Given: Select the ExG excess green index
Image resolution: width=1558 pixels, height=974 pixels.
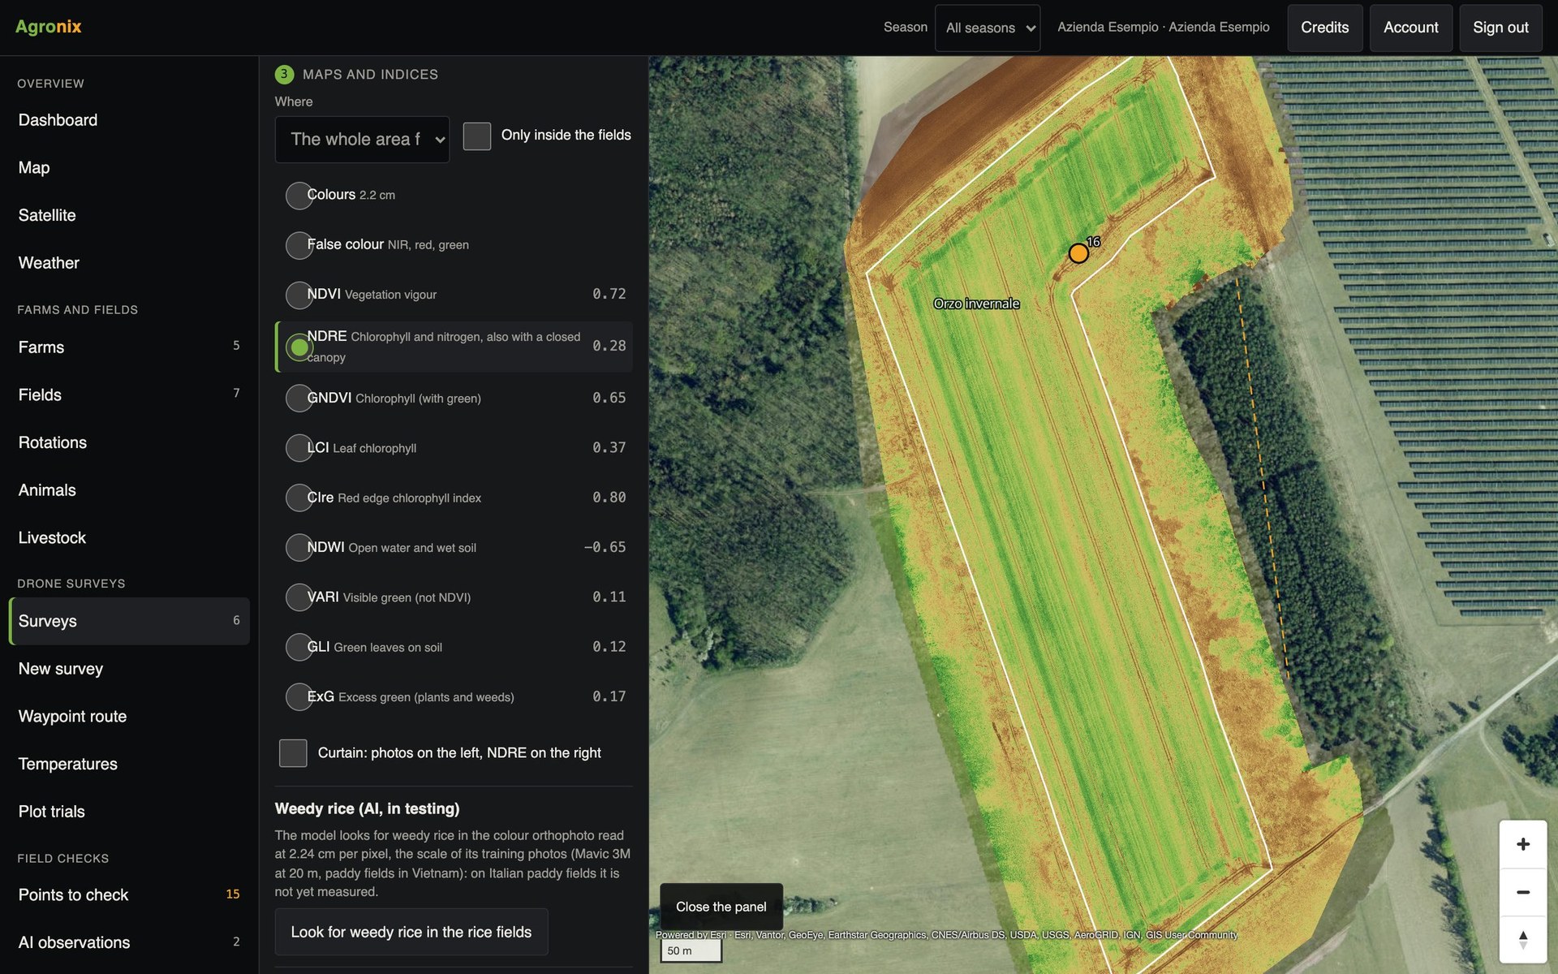Looking at the screenshot, I should (299, 697).
